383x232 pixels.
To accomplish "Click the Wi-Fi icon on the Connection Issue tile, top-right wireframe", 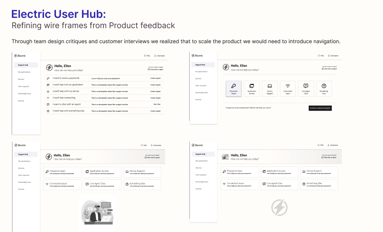I will 288,86.
